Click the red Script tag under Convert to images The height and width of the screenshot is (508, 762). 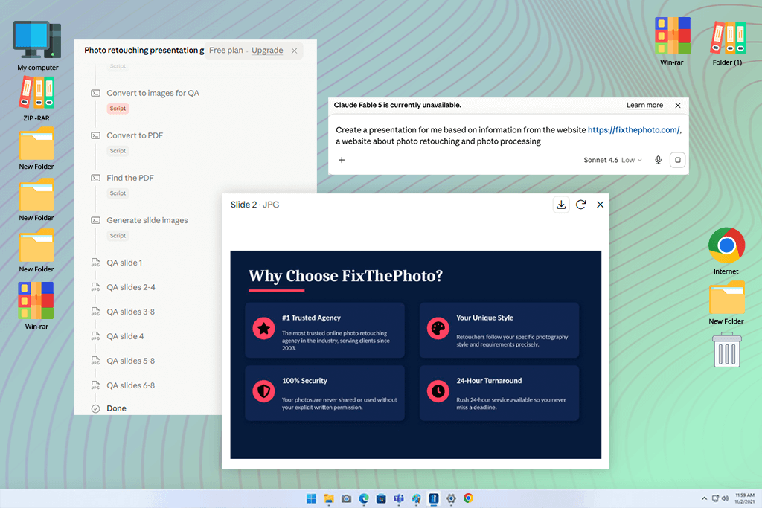pos(118,109)
